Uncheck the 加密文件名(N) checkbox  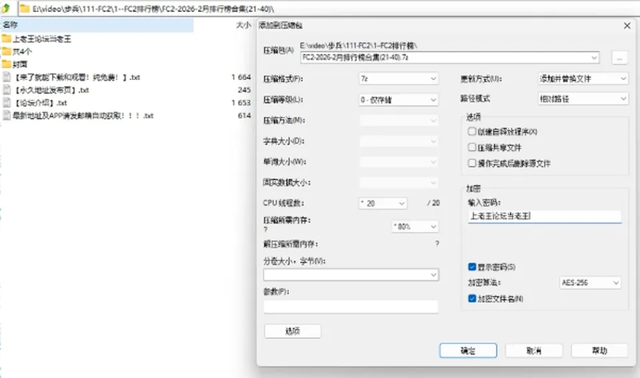472,299
